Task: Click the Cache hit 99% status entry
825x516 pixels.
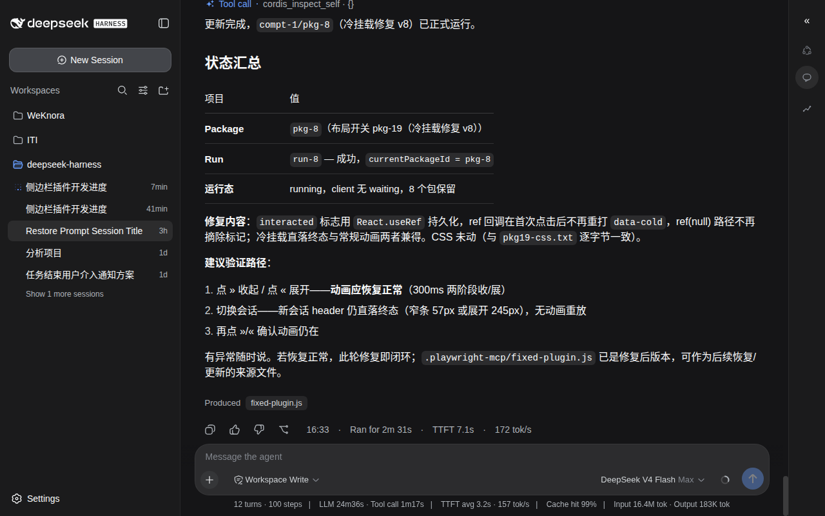Action: [x=572, y=504]
